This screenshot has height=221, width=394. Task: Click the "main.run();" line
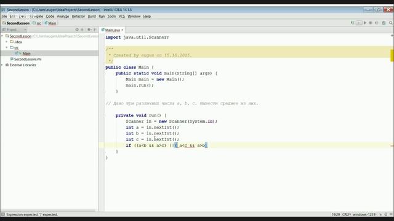140,85
